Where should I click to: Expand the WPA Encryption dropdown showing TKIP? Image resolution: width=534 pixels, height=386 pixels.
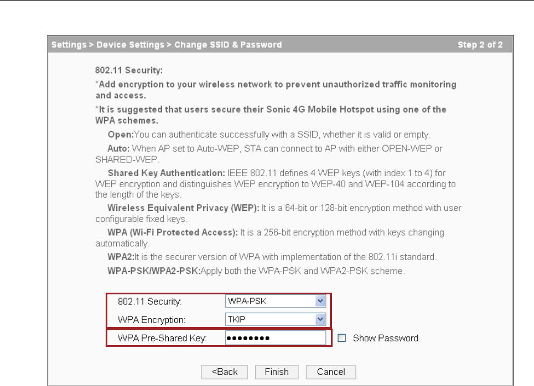point(270,320)
